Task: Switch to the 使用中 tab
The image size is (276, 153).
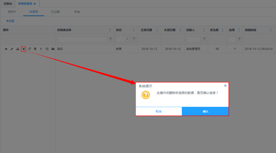Action: (12, 12)
